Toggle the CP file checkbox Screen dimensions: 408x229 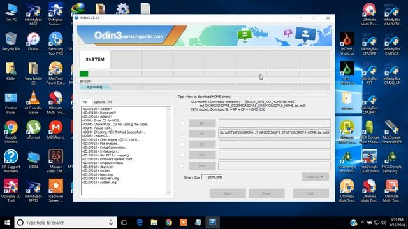click(x=182, y=144)
